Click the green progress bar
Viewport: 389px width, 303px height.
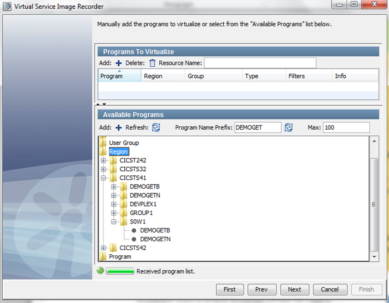120,271
